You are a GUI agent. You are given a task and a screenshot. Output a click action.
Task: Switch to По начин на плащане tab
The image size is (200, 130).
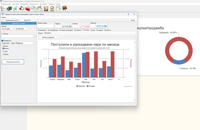66,30
